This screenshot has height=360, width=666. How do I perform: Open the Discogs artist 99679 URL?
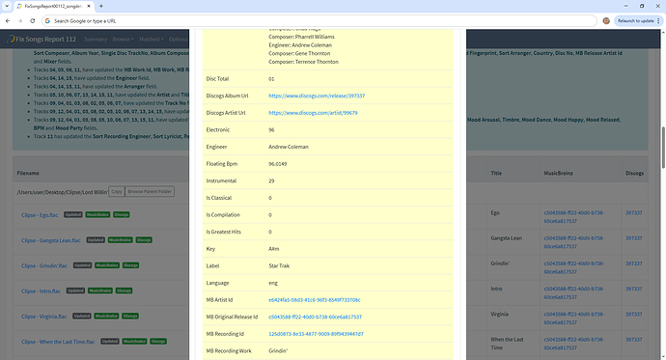coord(313,113)
